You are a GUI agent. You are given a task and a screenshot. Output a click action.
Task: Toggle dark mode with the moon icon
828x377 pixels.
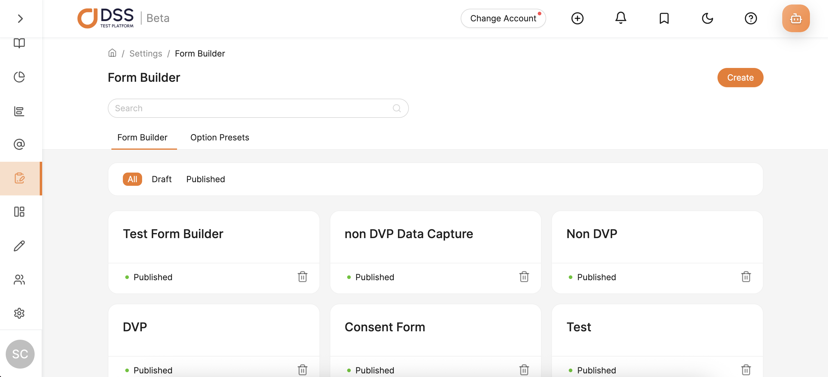[x=707, y=18]
